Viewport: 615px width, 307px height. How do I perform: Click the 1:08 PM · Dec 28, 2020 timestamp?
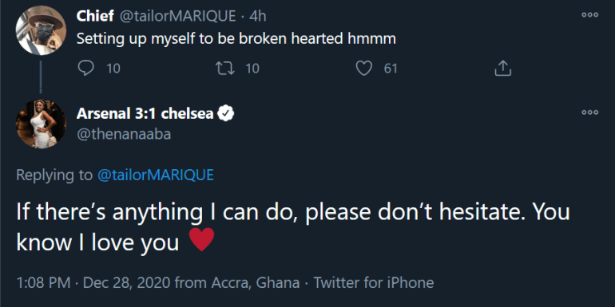[93, 282]
